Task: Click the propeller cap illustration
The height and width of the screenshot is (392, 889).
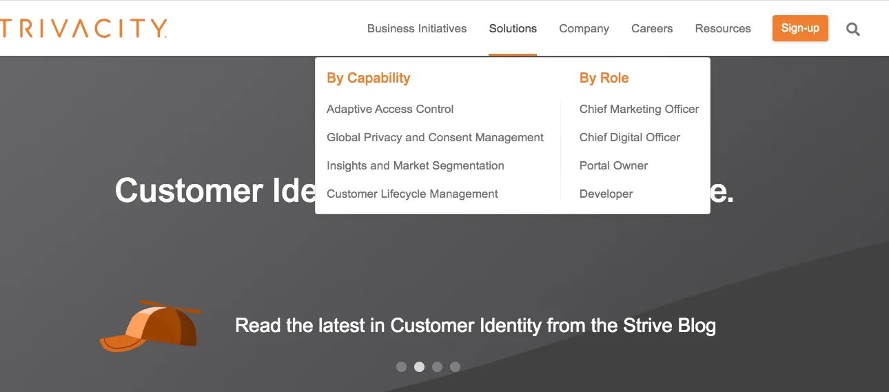Action: click(x=151, y=327)
